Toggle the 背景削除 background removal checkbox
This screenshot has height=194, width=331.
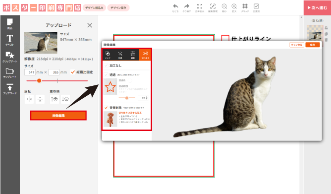(106, 108)
